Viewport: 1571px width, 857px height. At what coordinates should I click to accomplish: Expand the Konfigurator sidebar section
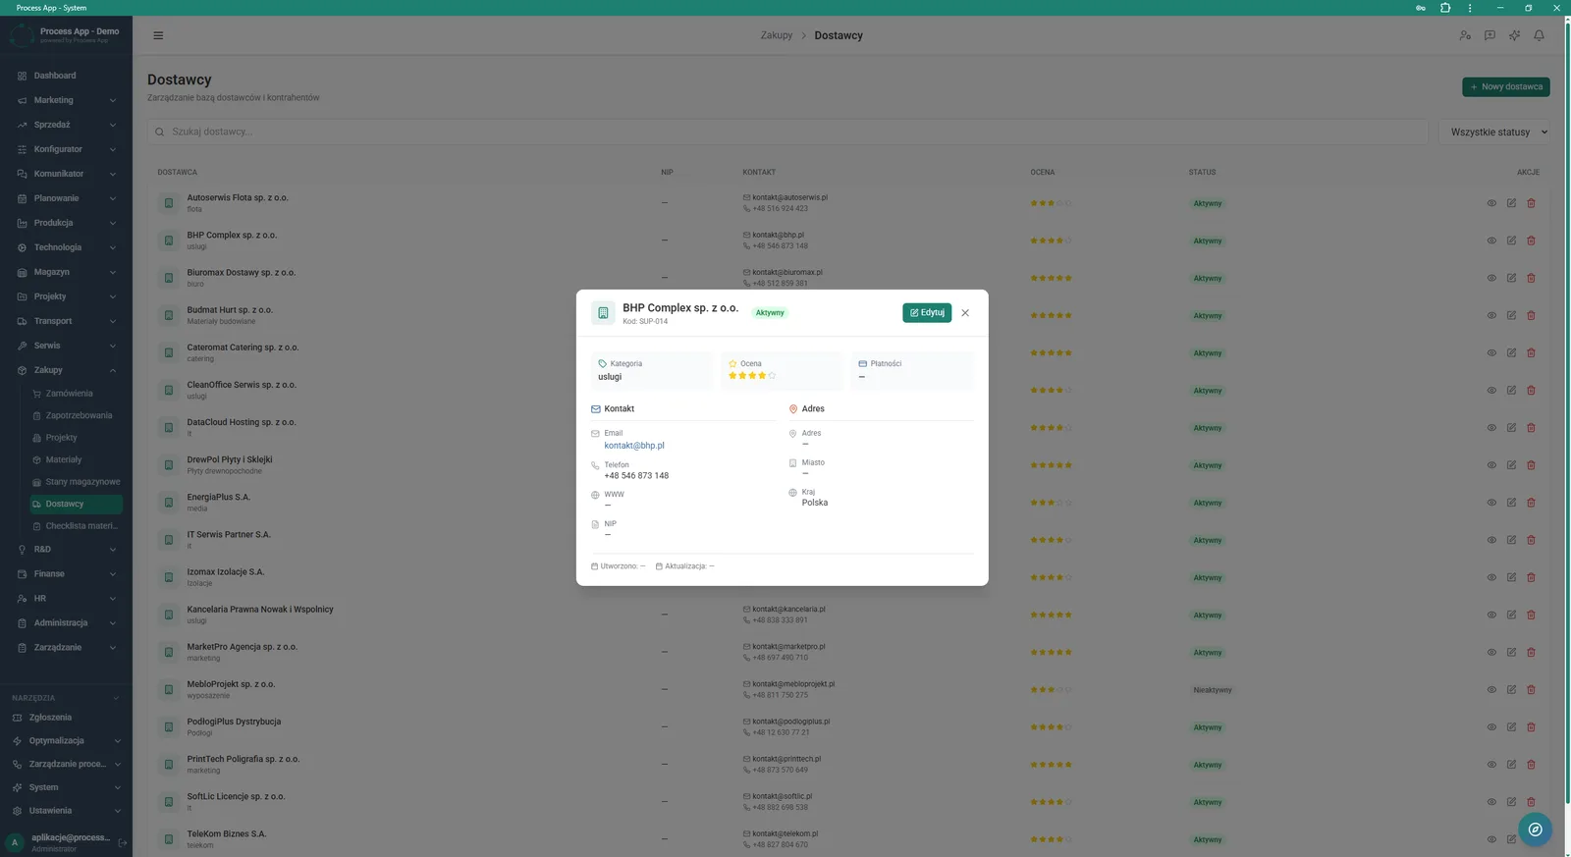(66, 149)
